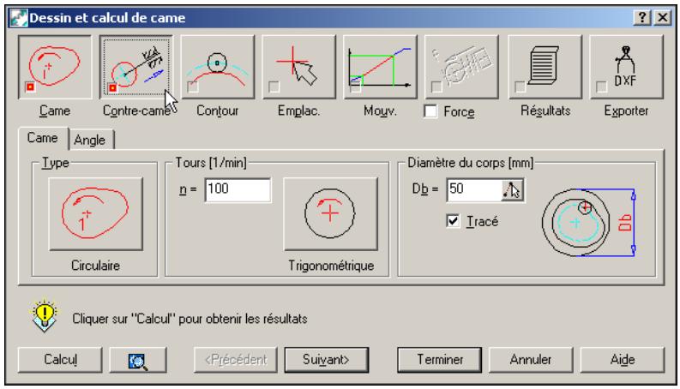The height and width of the screenshot is (389, 680).
Task: Toggle the Trigonométrique rotation direction button
Action: click(330, 213)
